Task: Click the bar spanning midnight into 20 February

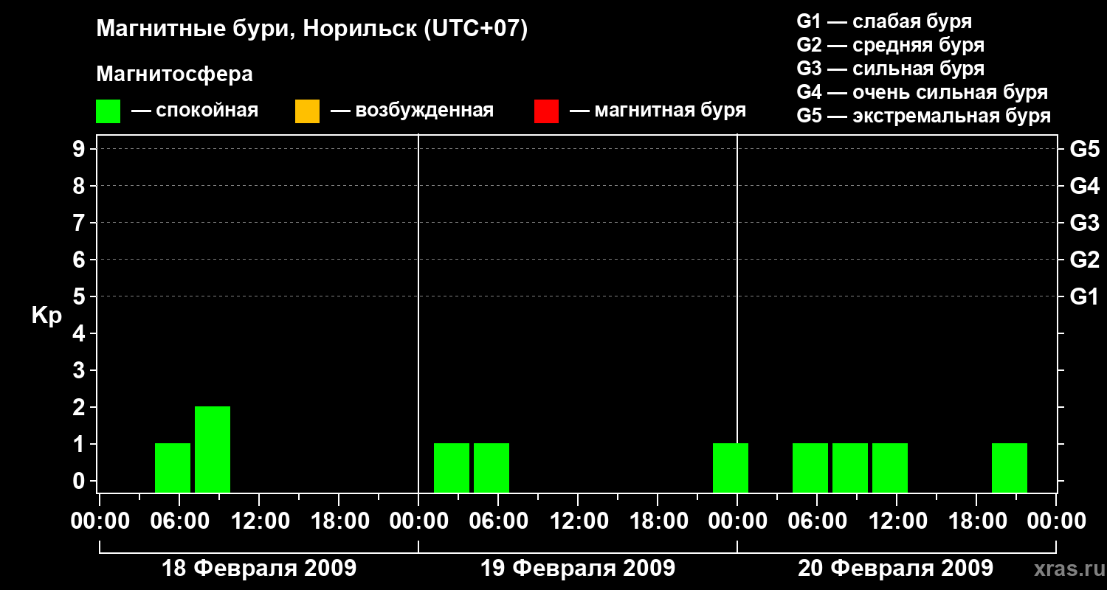Action: coord(731,468)
